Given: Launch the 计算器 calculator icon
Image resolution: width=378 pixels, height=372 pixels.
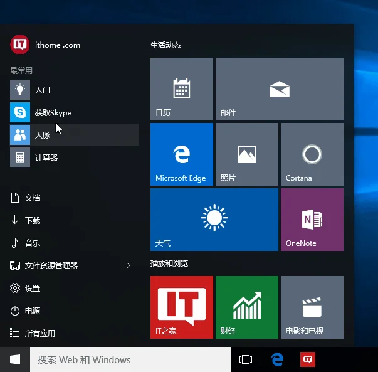Looking at the screenshot, I should tap(20, 157).
